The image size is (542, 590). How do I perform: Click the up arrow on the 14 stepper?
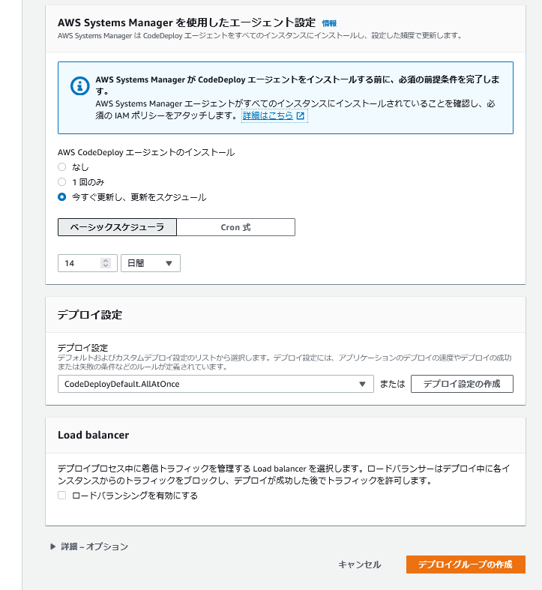(106, 260)
